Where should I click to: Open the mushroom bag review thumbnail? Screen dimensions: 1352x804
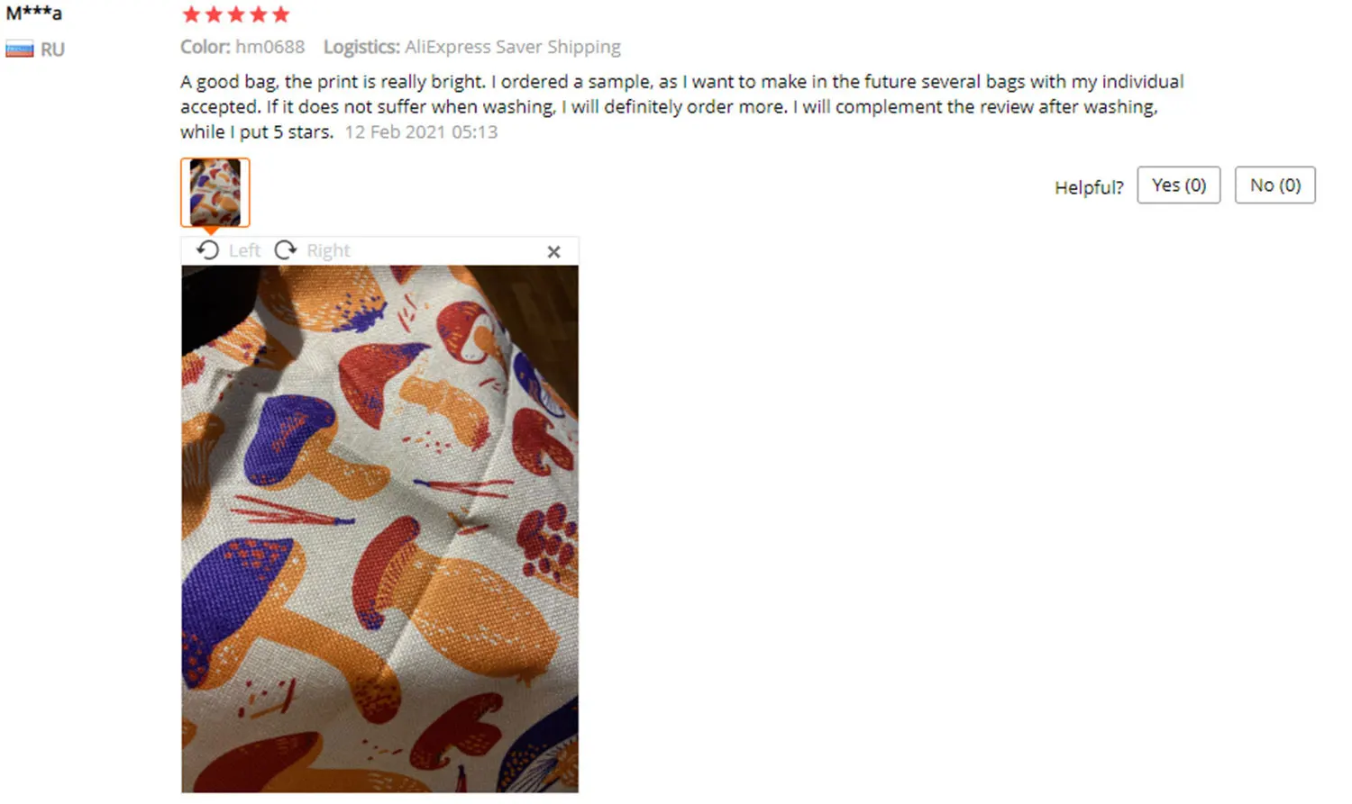coord(215,193)
